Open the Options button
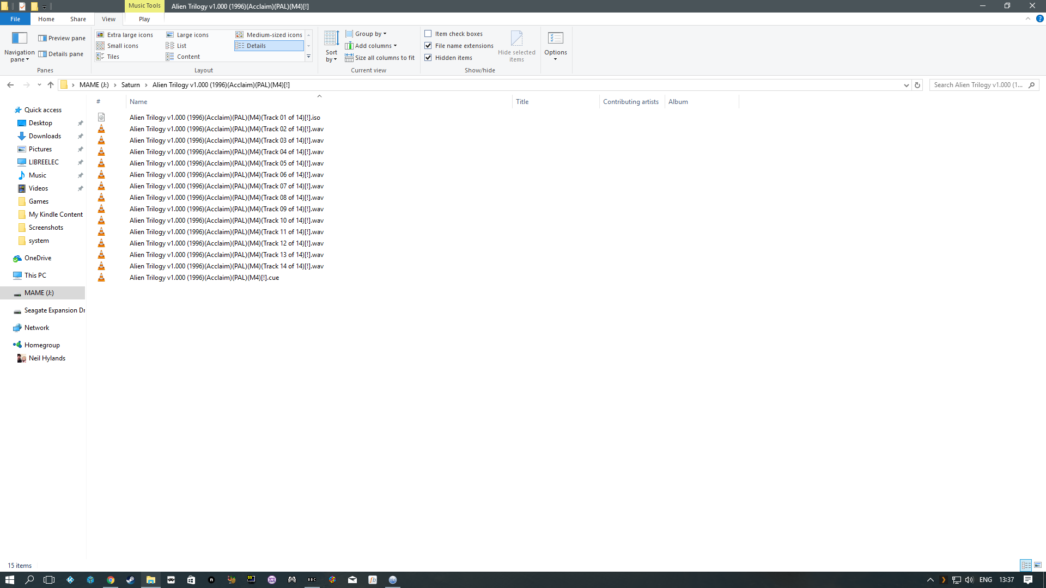 point(556,46)
